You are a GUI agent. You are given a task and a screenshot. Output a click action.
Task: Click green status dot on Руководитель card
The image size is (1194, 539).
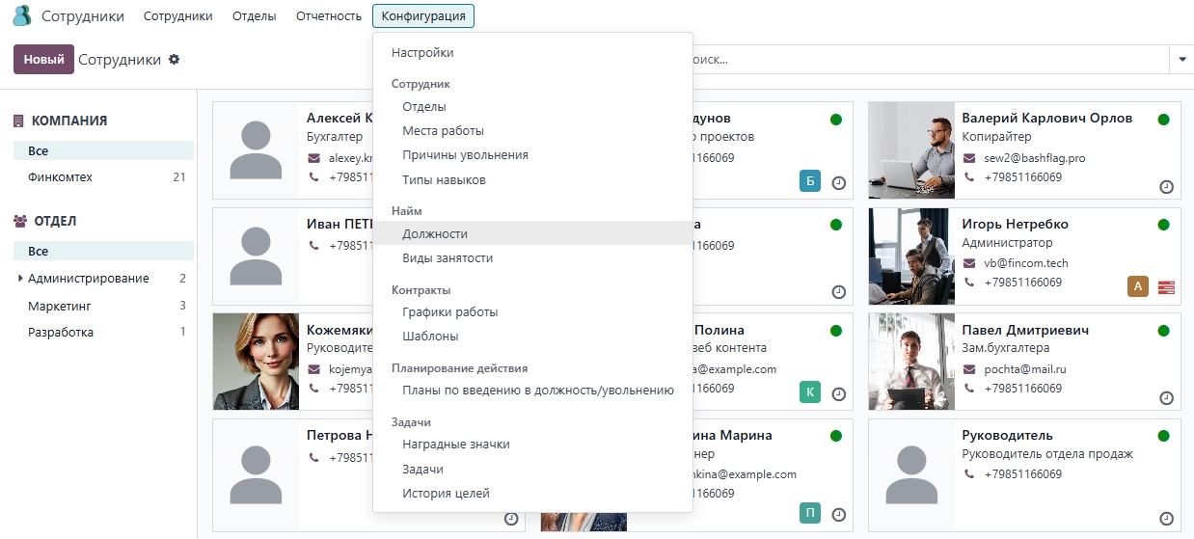pos(1163,436)
